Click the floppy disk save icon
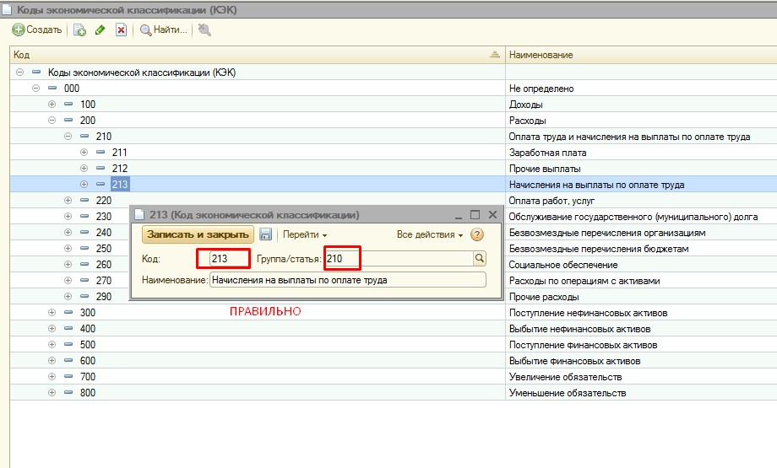777x468 pixels. tap(265, 234)
